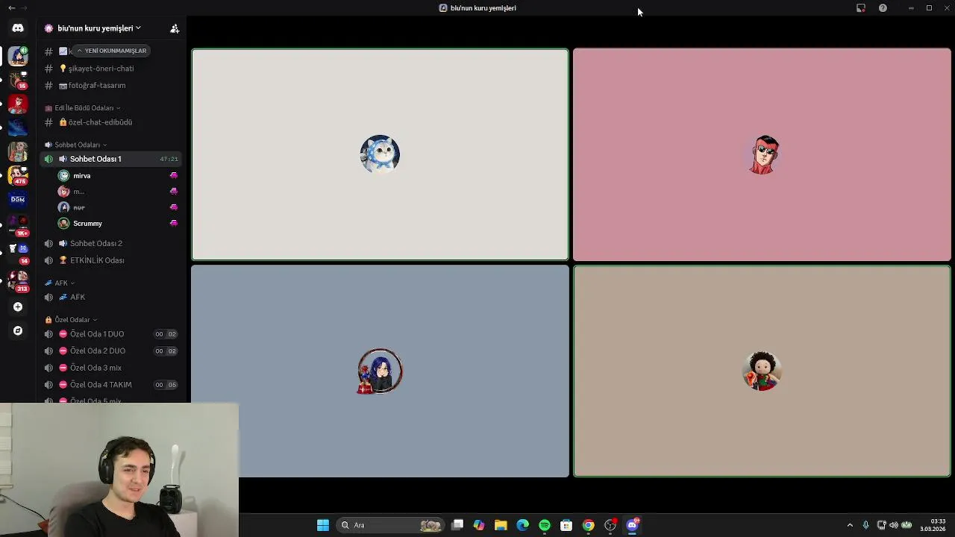Open the DGM server icon

[x=18, y=199]
